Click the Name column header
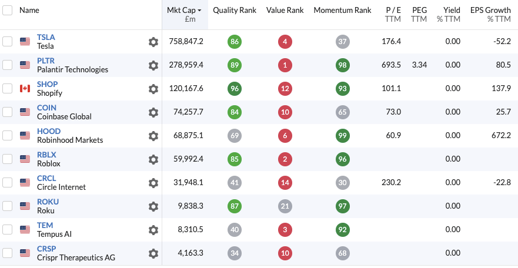Screen dimensions: 518x268 coord(29,11)
